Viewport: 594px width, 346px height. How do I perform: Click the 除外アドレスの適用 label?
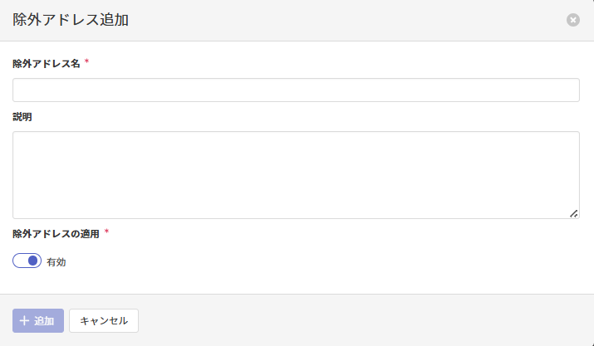pos(56,234)
